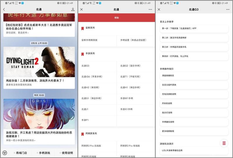Open the 使用说明 bottom menu
The height and width of the screenshot is (158, 233).
coord(66,153)
